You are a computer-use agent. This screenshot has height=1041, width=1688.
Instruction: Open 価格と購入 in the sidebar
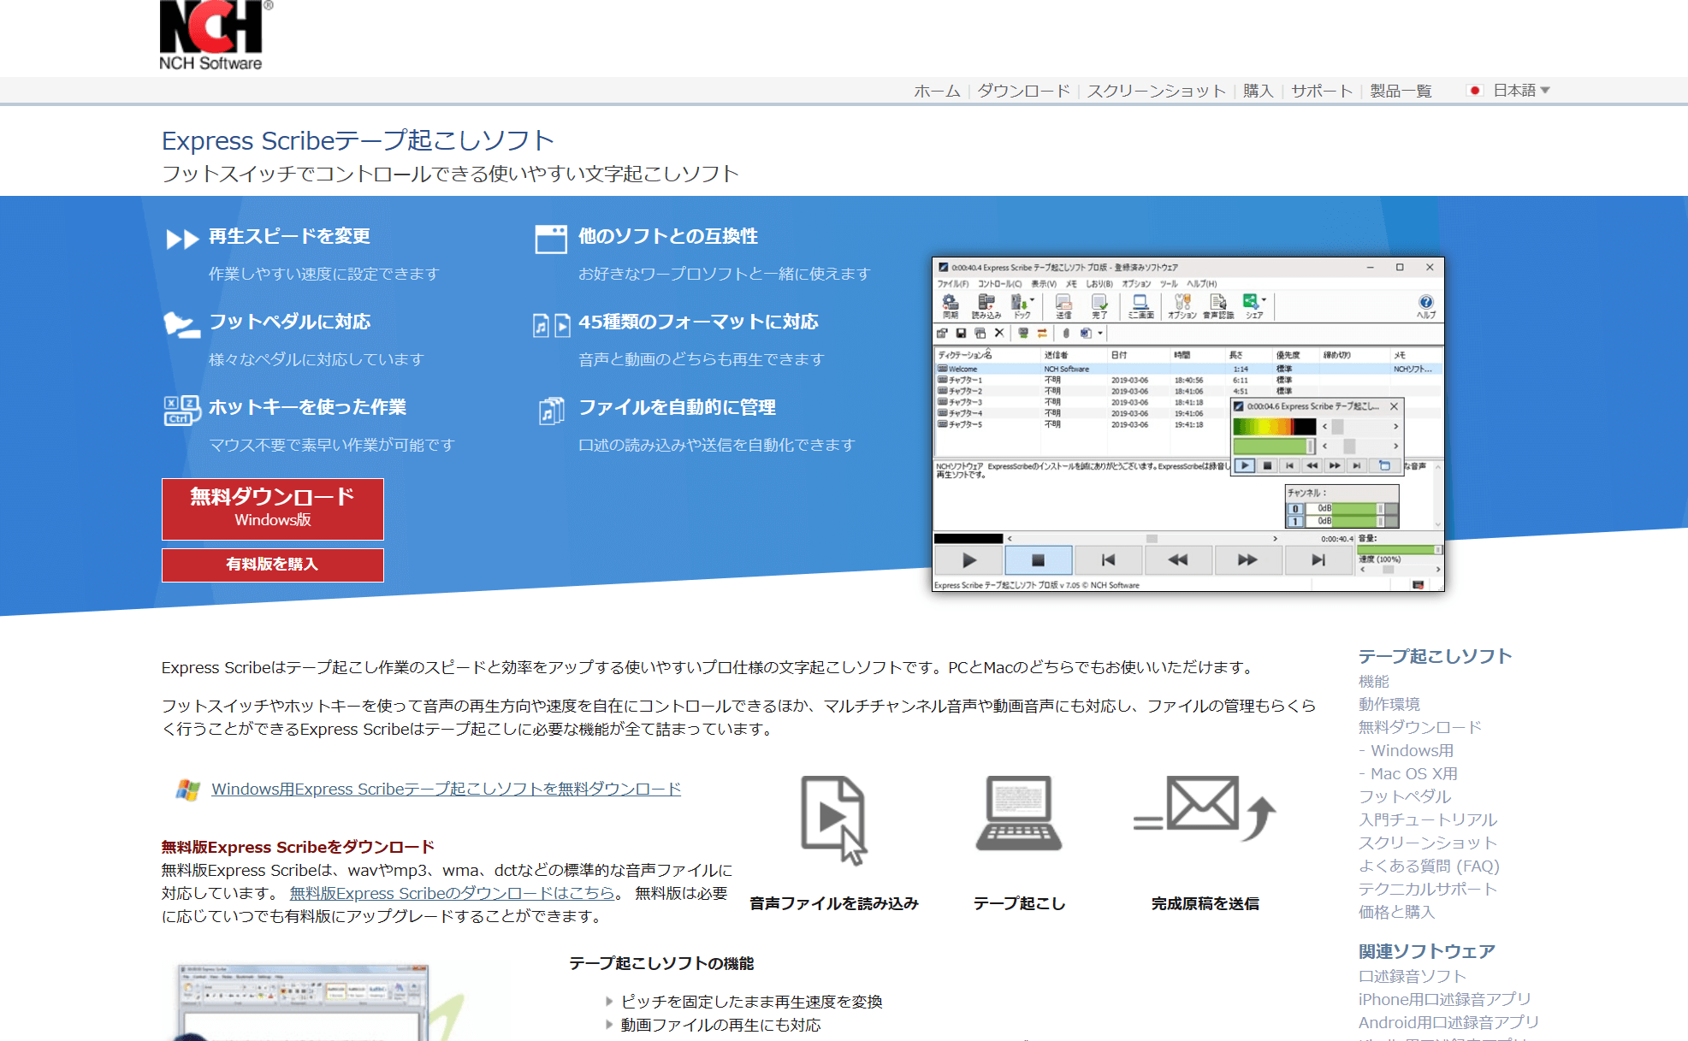pos(1396,912)
